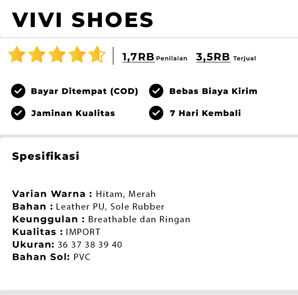Viewport: 298px width, 295px height.
Task: Click the third rating star
Action: [57, 55]
